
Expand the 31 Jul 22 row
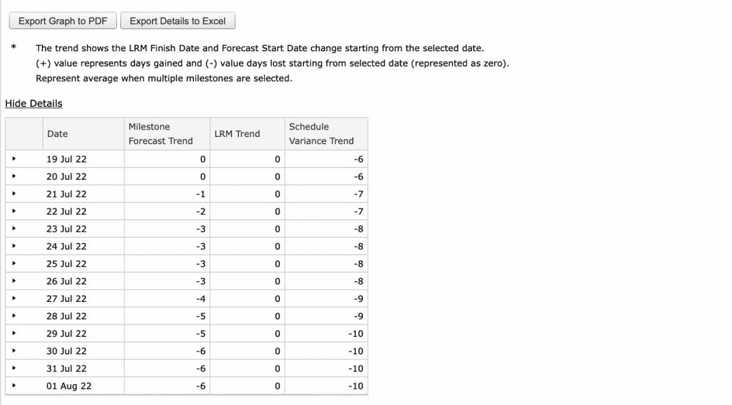pyautogui.click(x=14, y=368)
